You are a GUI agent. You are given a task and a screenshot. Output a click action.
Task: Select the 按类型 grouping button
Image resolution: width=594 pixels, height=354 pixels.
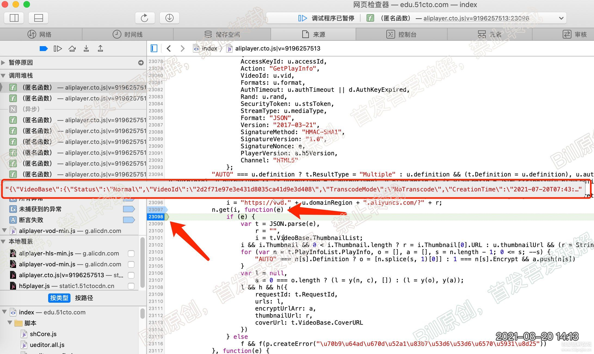click(x=59, y=298)
